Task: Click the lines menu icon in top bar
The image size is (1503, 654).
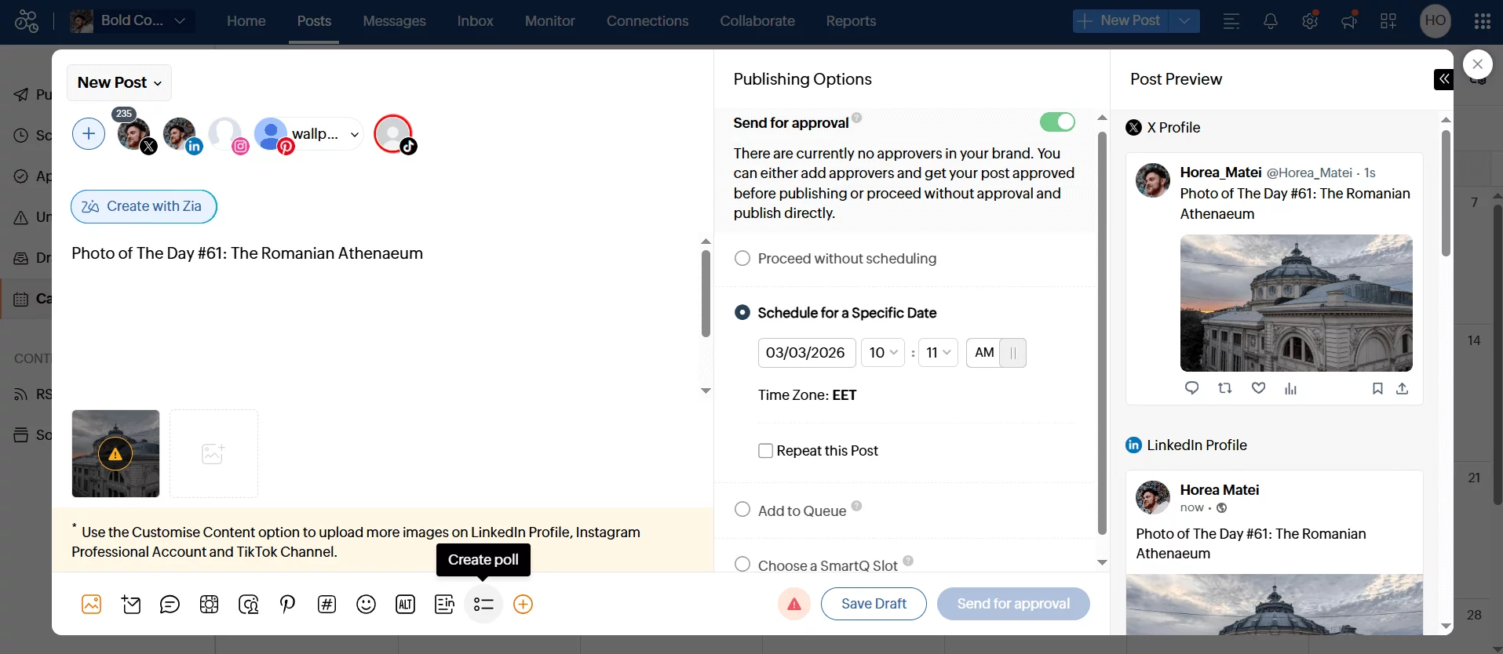Action: pyautogui.click(x=1231, y=21)
